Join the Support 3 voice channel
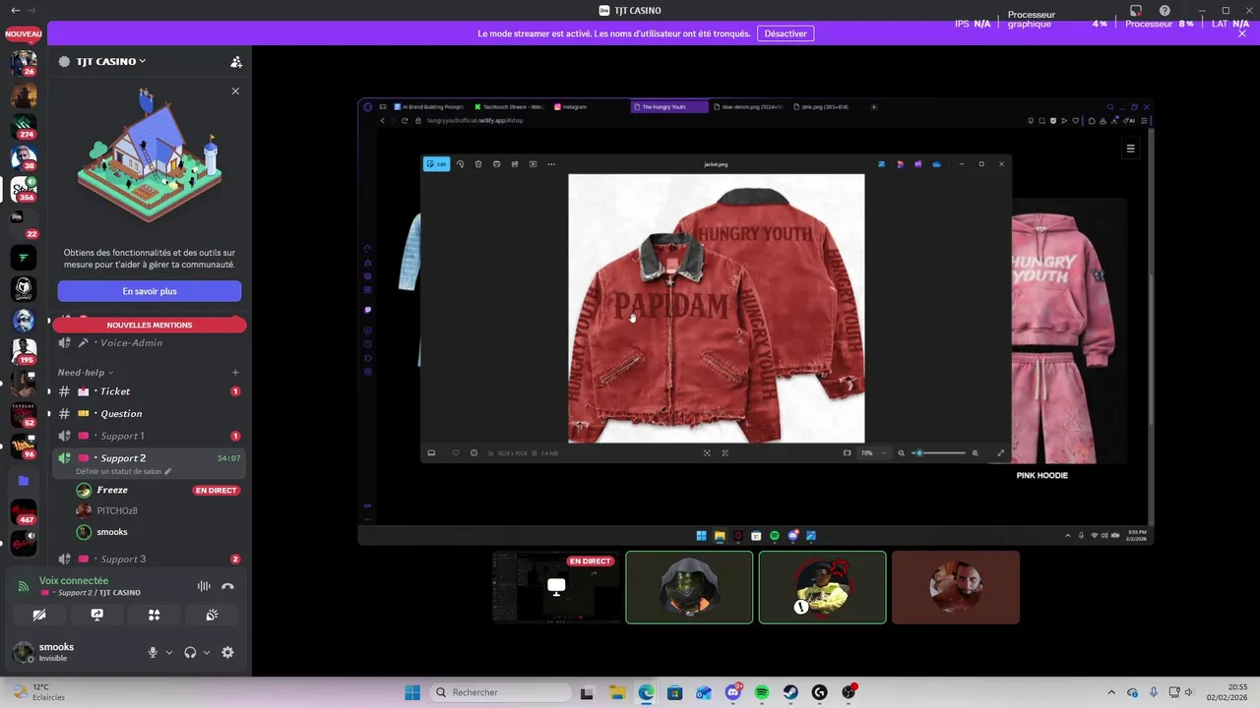The height and width of the screenshot is (708, 1260). (x=150, y=560)
